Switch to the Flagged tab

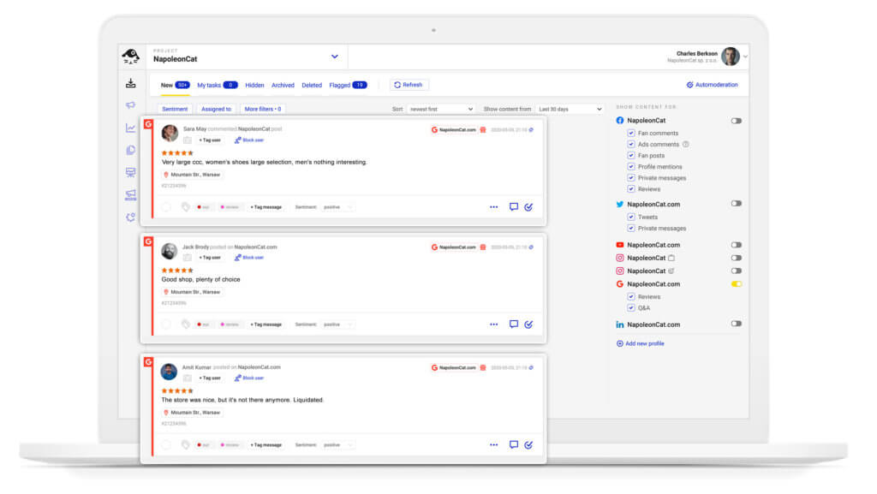[x=348, y=85]
